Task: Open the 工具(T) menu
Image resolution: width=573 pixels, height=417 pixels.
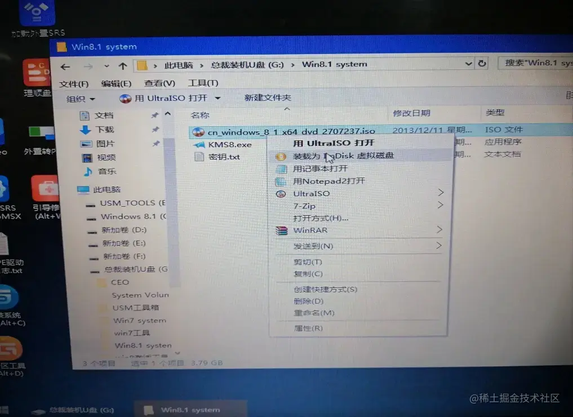Action: pos(203,83)
